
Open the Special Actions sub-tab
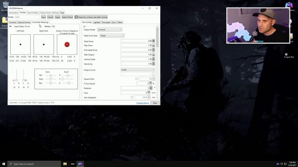click(x=24, y=22)
